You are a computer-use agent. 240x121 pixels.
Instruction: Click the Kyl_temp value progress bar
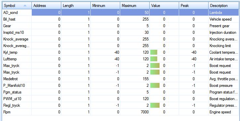[154, 52]
